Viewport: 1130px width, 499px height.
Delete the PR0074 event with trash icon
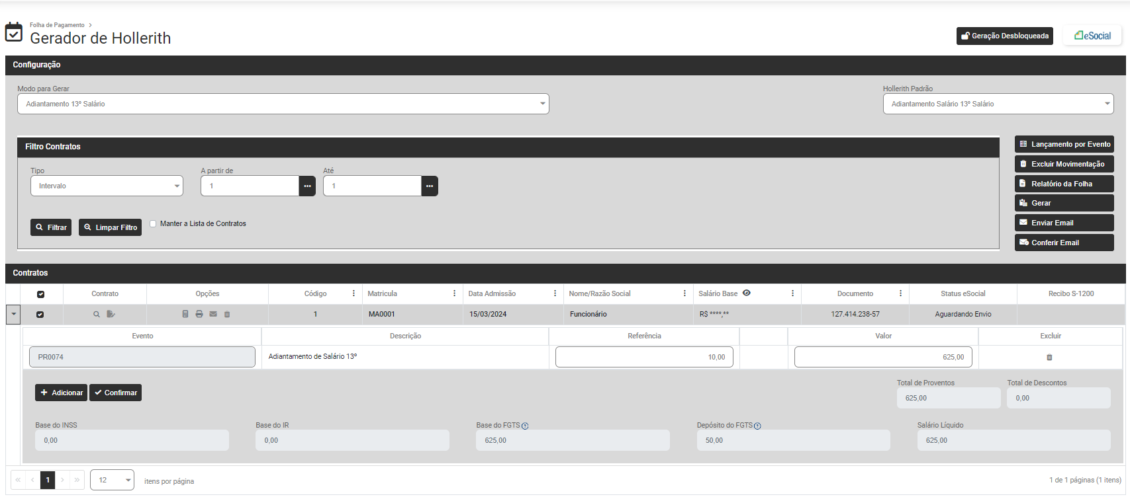tap(1049, 358)
